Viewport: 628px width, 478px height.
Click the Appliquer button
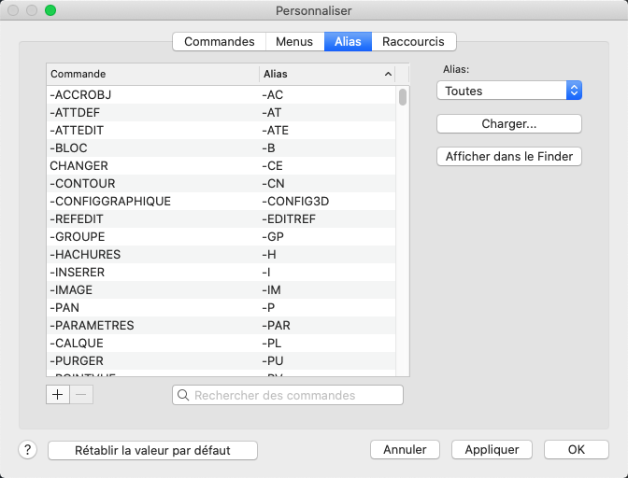[492, 450]
